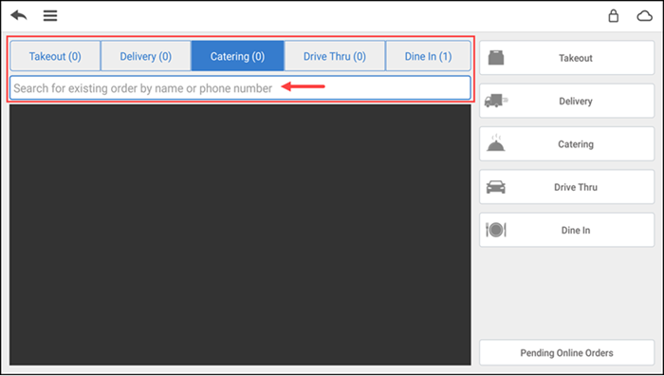The width and height of the screenshot is (664, 376).
Task: Open the hamburger menu
Action: [50, 16]
